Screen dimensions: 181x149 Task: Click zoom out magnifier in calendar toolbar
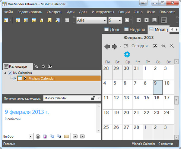(x=164, y=46)
